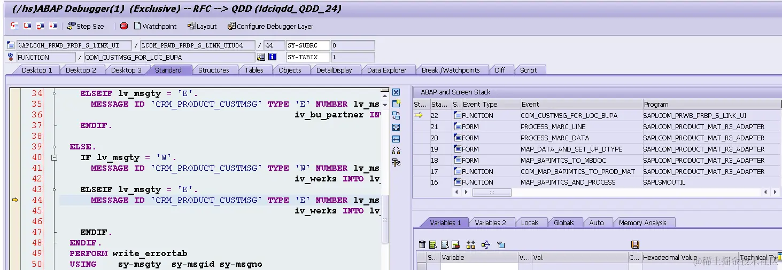Click the stack horizontal scrollbar thumb
This screenshot has width=782, height=270.
pos(491,192)
